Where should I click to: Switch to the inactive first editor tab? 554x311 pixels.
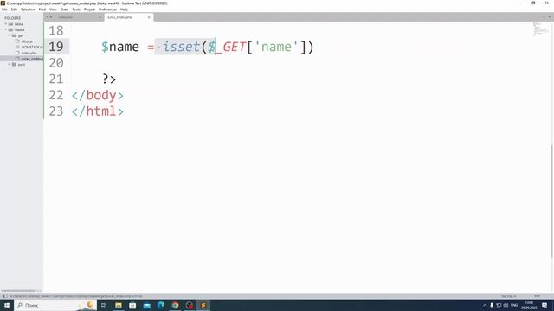78,17
